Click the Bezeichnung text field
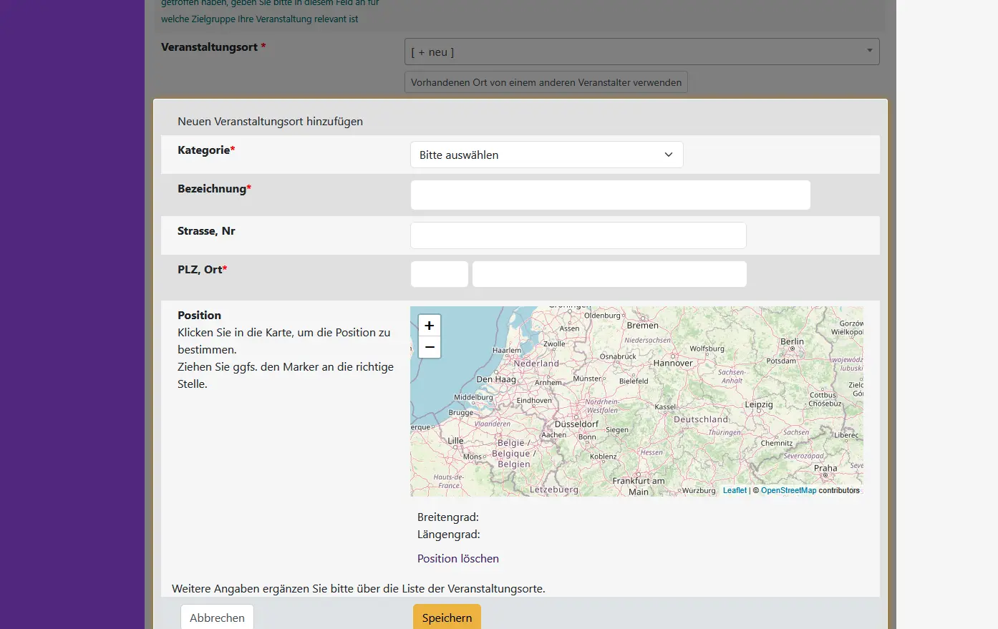The image size is (998, 629). 610,195
